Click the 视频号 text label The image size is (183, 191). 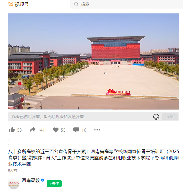(22, 4)
